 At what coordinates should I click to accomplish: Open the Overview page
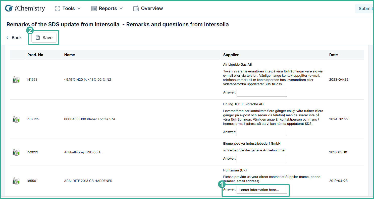pyautogui.click(x=148, y=9)
